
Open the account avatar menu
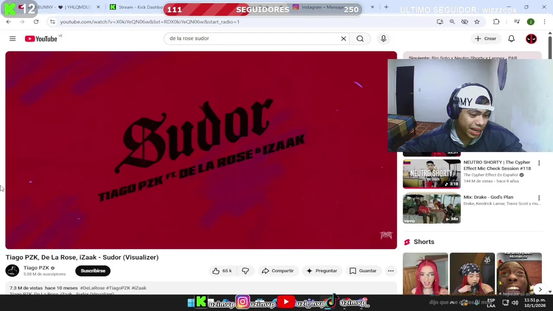coord(531,38)
